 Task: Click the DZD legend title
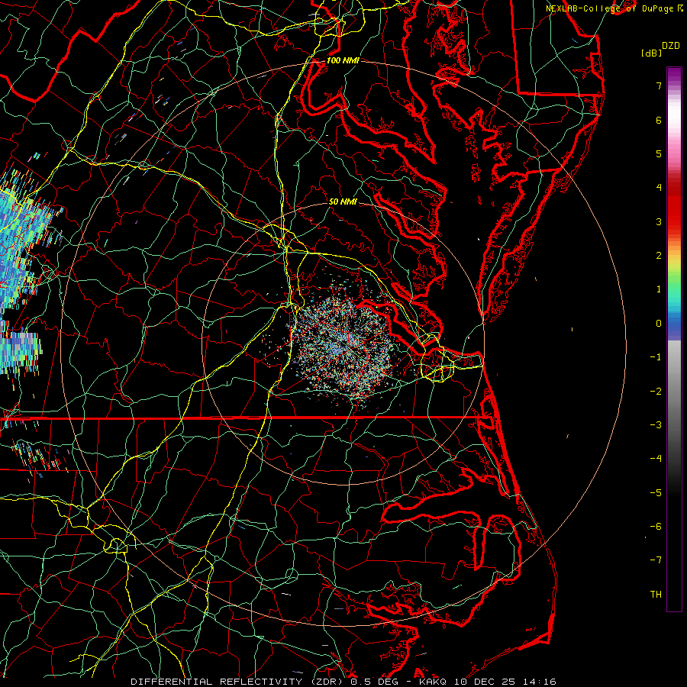click(x=670, y=46)
